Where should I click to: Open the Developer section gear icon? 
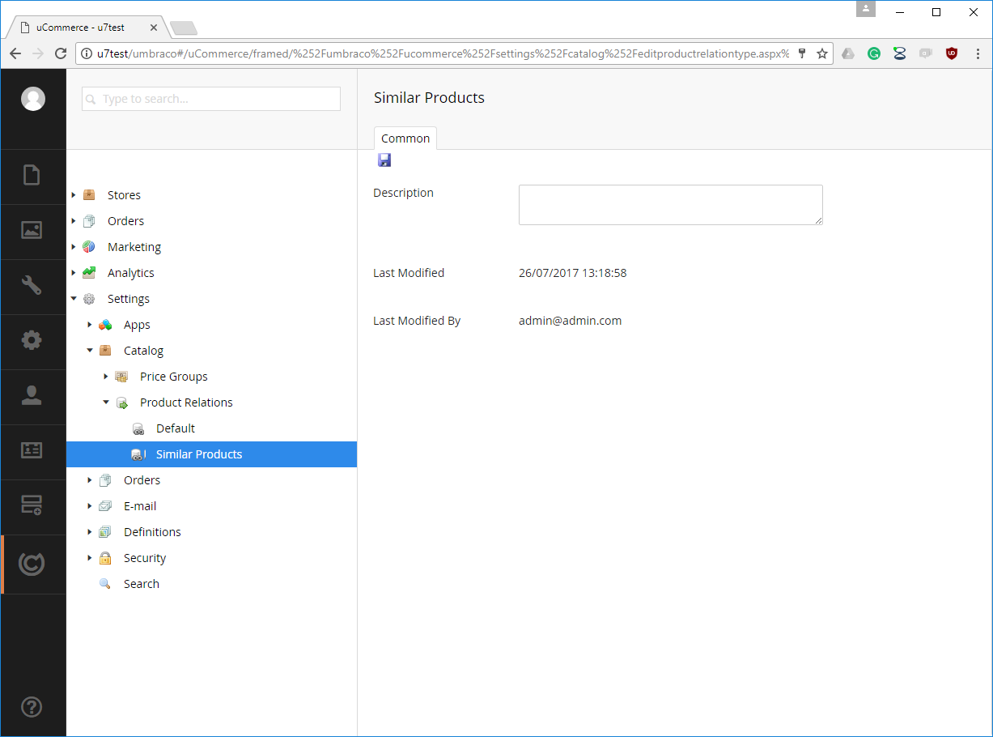coord(32,340)
